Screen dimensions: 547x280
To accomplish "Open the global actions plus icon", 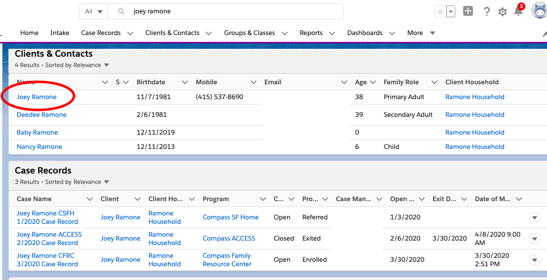I will pyautogui.click(x=468, y=11).
